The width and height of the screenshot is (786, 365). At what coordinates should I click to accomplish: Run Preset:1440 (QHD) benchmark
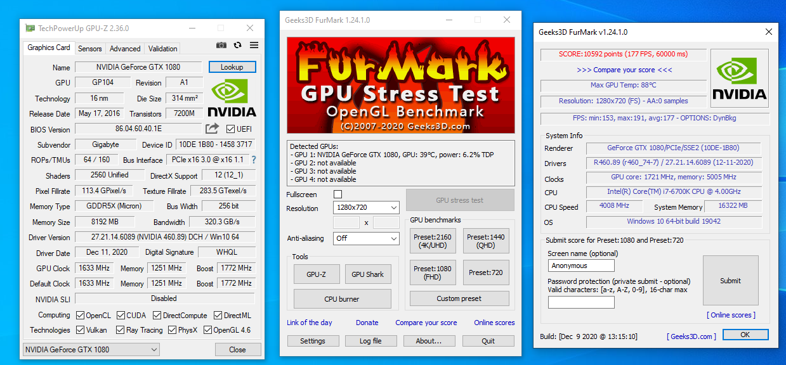486,241
